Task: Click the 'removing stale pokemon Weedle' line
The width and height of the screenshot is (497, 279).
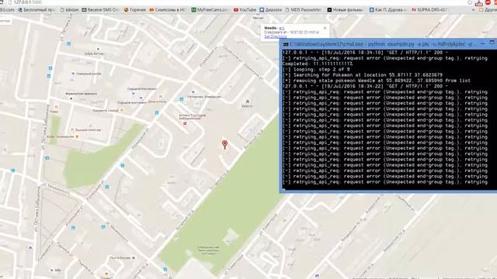Action: [376, 81]
